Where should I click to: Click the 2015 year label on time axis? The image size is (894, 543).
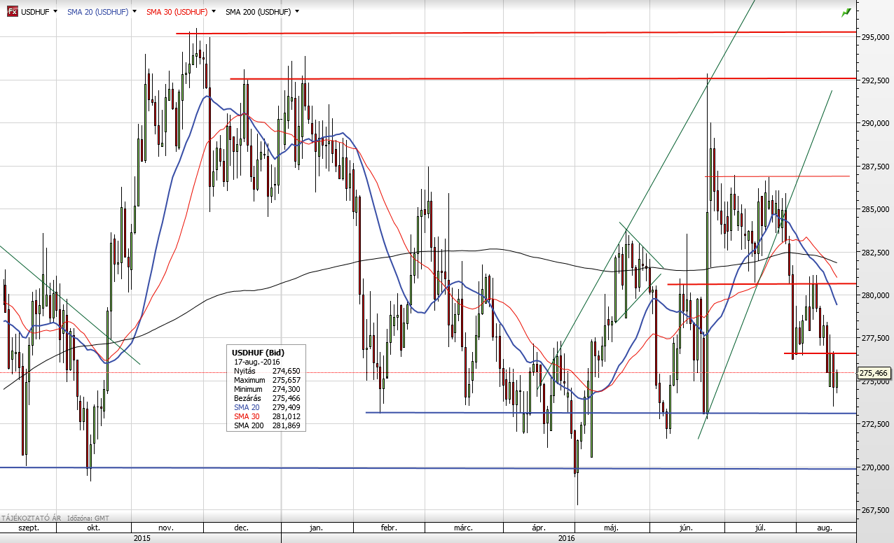point(142,538)
